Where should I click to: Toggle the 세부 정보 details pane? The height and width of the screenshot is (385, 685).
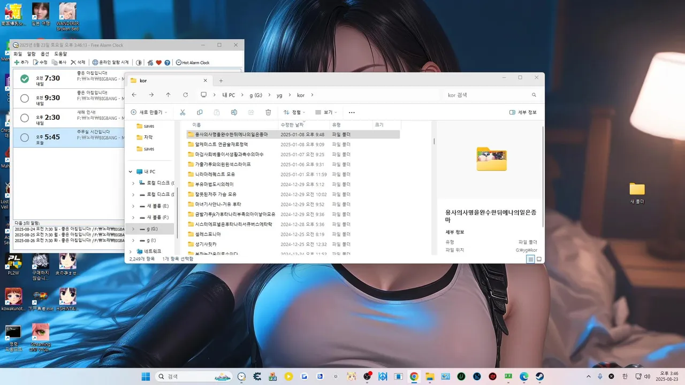coord(523,112)
